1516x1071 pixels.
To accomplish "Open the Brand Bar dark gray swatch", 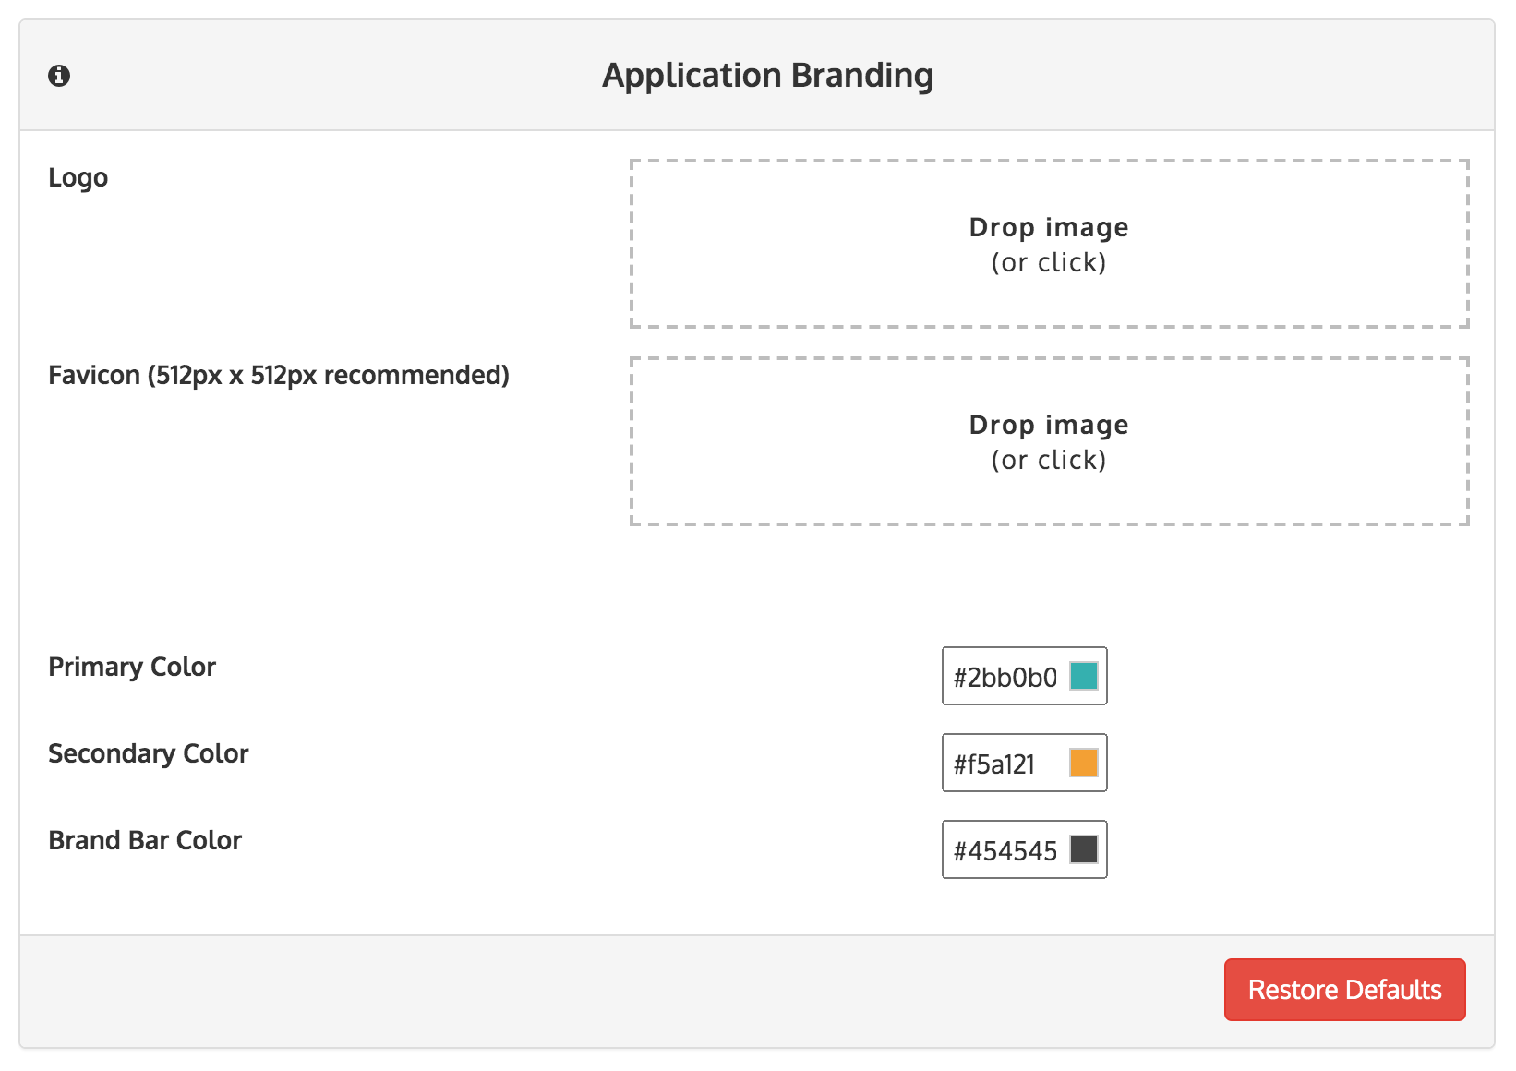I will [x=1083, y=849].
